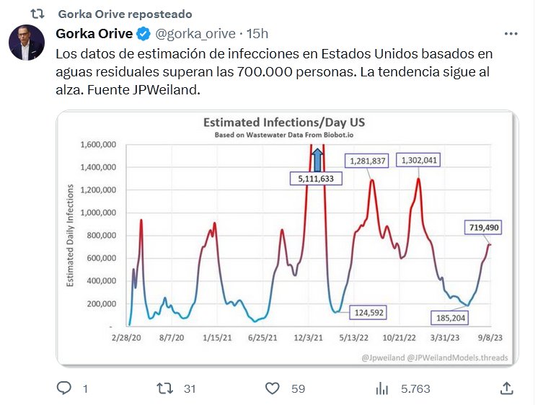Open the three-dot more options menu
Viewport: 538px width, 405px height.
[511, 33]
